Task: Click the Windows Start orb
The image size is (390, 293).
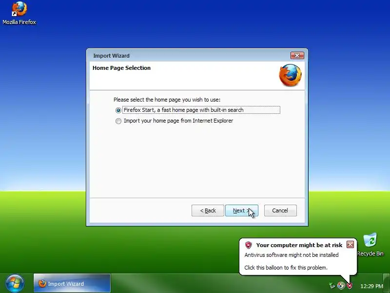Action: point(15,284)
